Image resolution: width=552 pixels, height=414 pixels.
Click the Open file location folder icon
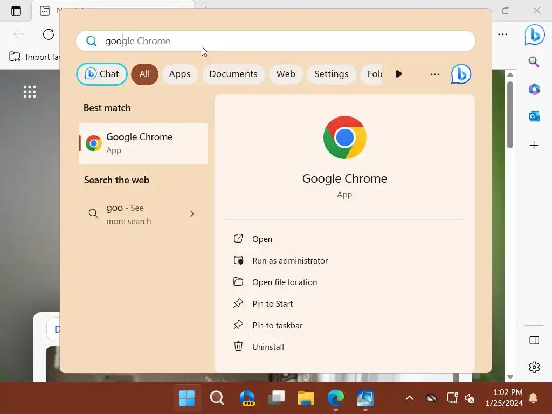238,281
